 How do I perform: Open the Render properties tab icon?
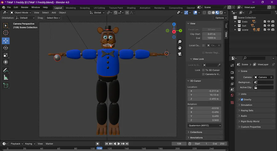click(x=232, y=72)
